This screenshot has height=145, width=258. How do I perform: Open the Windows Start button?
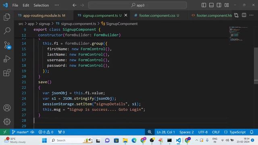pos(44,141)
